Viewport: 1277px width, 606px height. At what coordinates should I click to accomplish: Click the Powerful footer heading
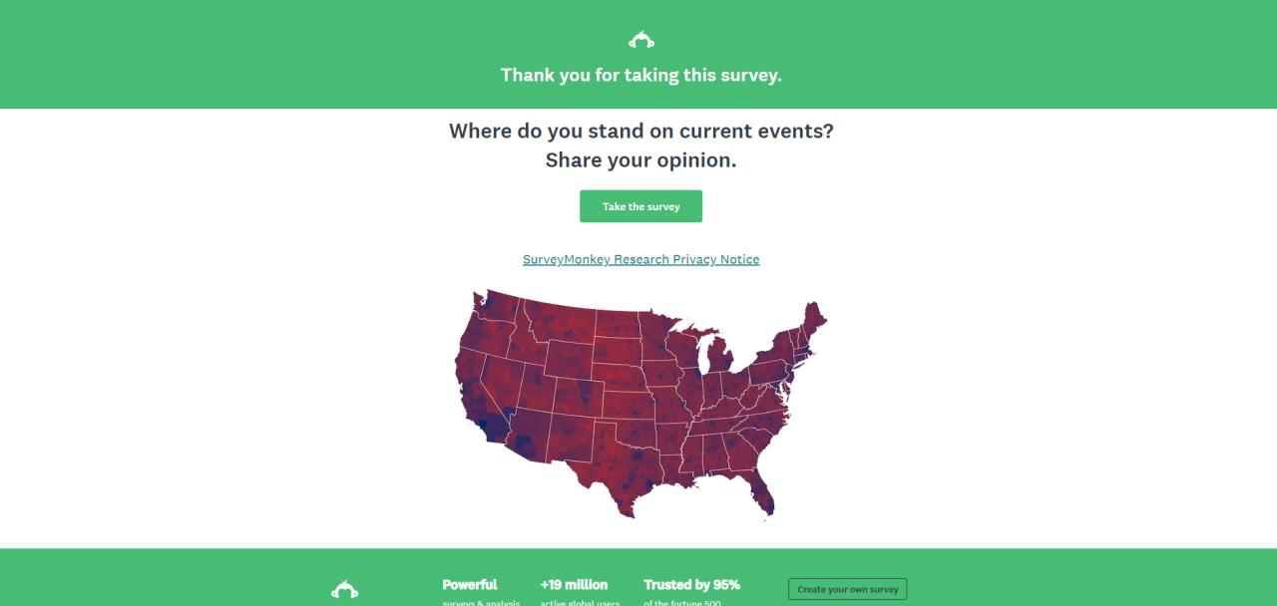[470, 585]
